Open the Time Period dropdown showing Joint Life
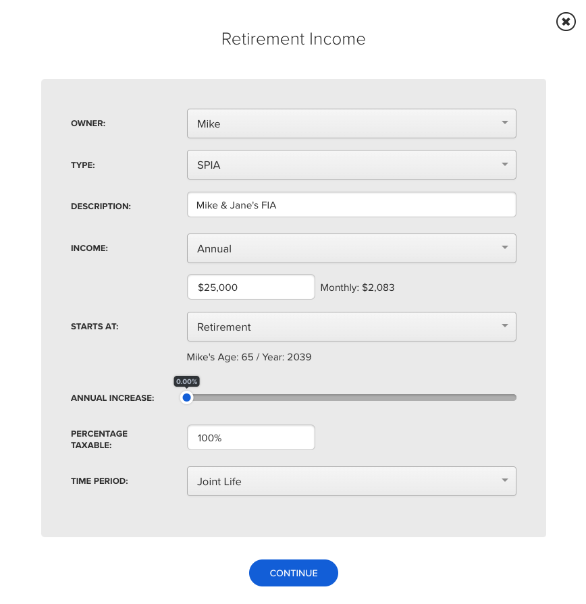The height and width of the screenshot is (604, 586). pyautogui.click(x=351, y=481)
